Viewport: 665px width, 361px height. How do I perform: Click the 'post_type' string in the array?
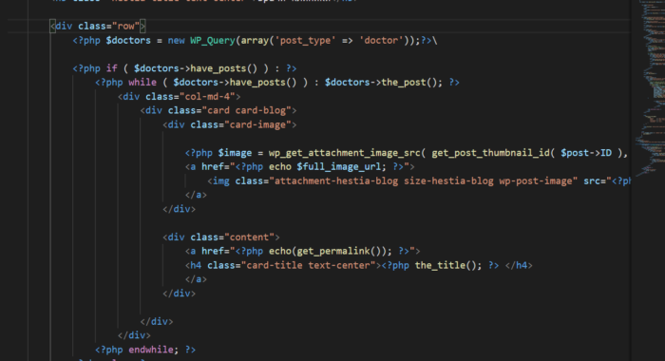[305, 41]
